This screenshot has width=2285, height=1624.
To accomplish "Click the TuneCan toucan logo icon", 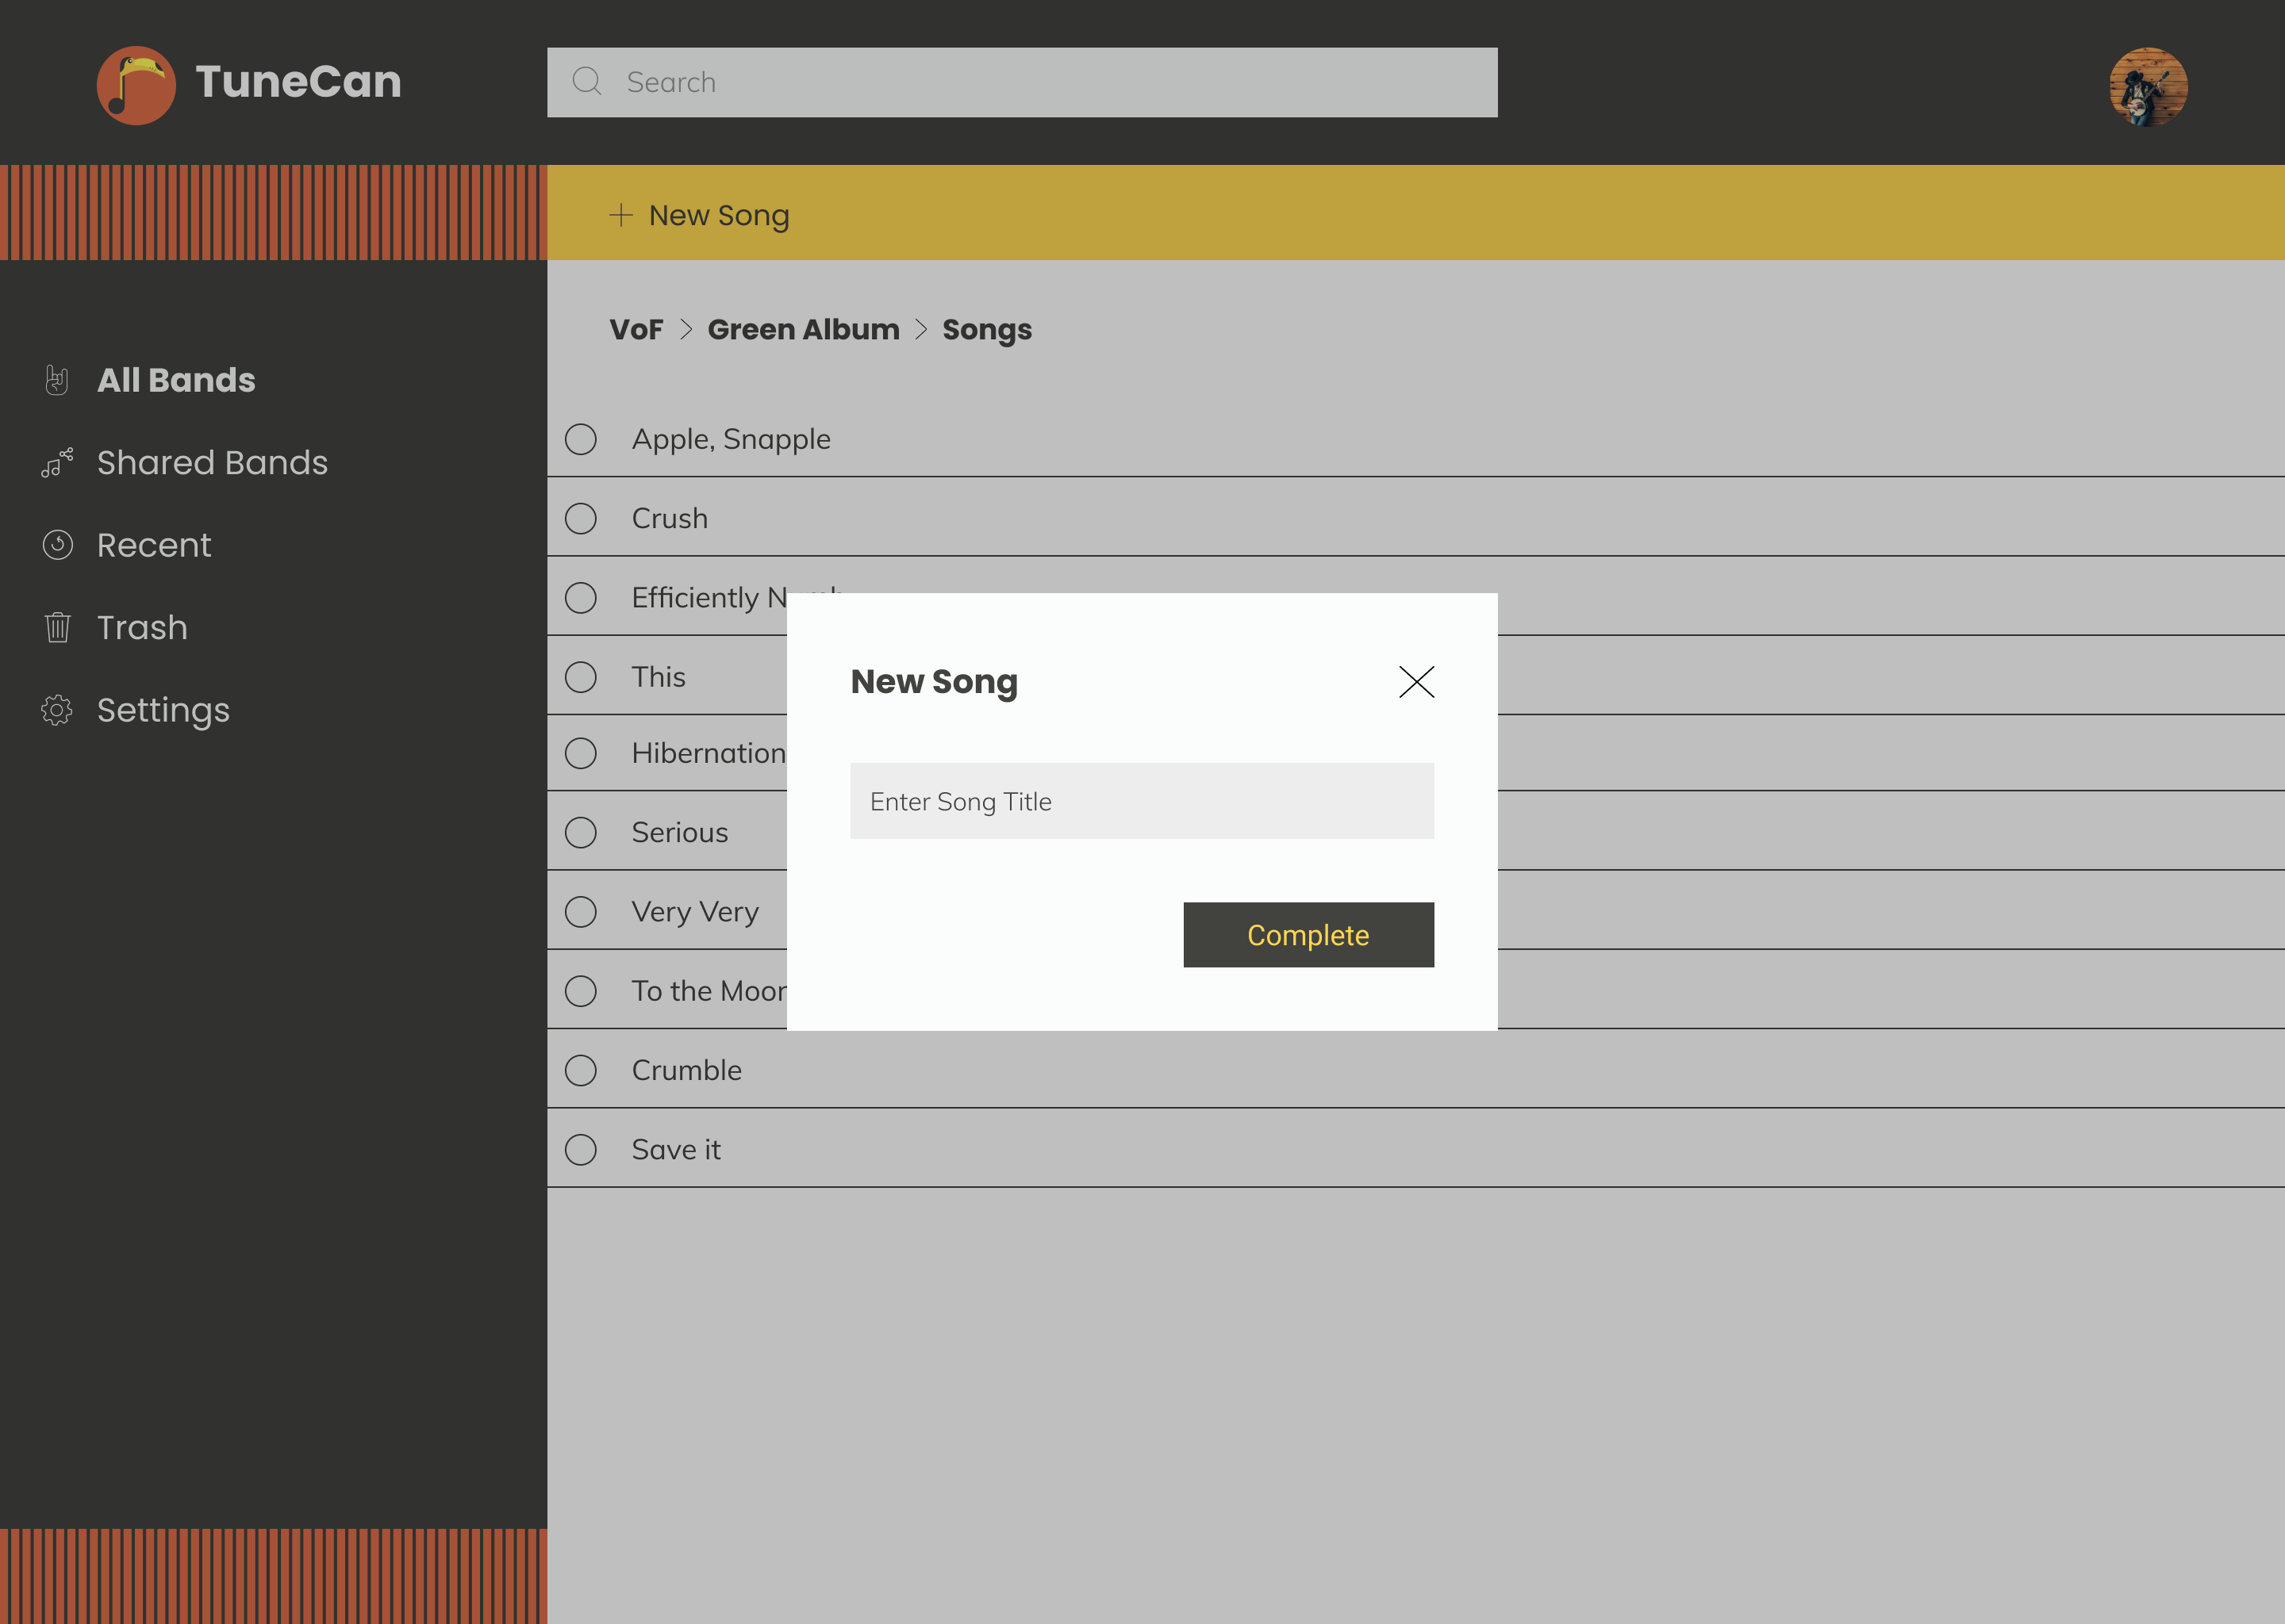I will (136, 85).
